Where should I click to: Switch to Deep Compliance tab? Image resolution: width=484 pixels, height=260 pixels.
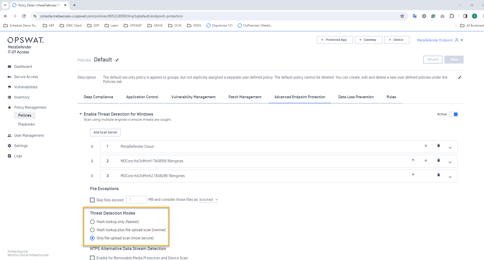[x=98, y=97]
